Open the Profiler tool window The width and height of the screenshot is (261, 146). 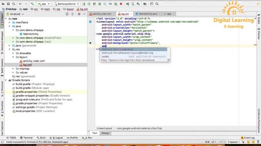(73, 138)
